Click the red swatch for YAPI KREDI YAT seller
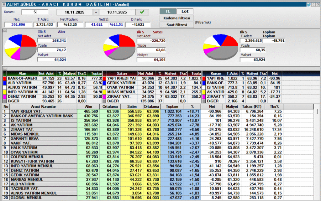Image resolution: width=321 pixels, height=201 pixels. tap(104, 79)
